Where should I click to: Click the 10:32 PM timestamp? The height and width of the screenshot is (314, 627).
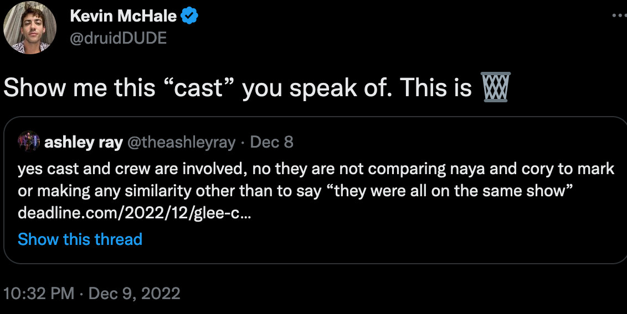(x=39, y=293)
